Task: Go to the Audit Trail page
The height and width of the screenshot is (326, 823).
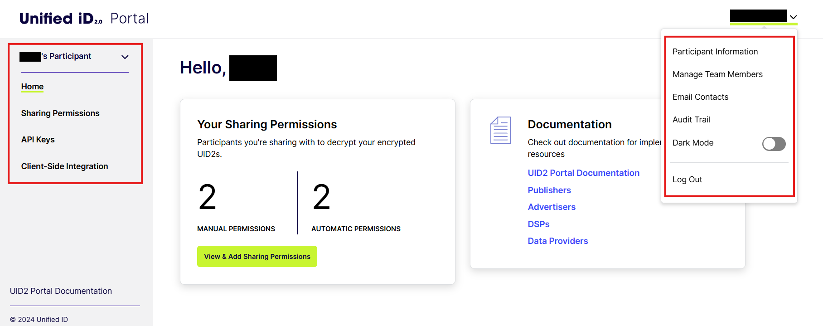Action: [691, 120]
